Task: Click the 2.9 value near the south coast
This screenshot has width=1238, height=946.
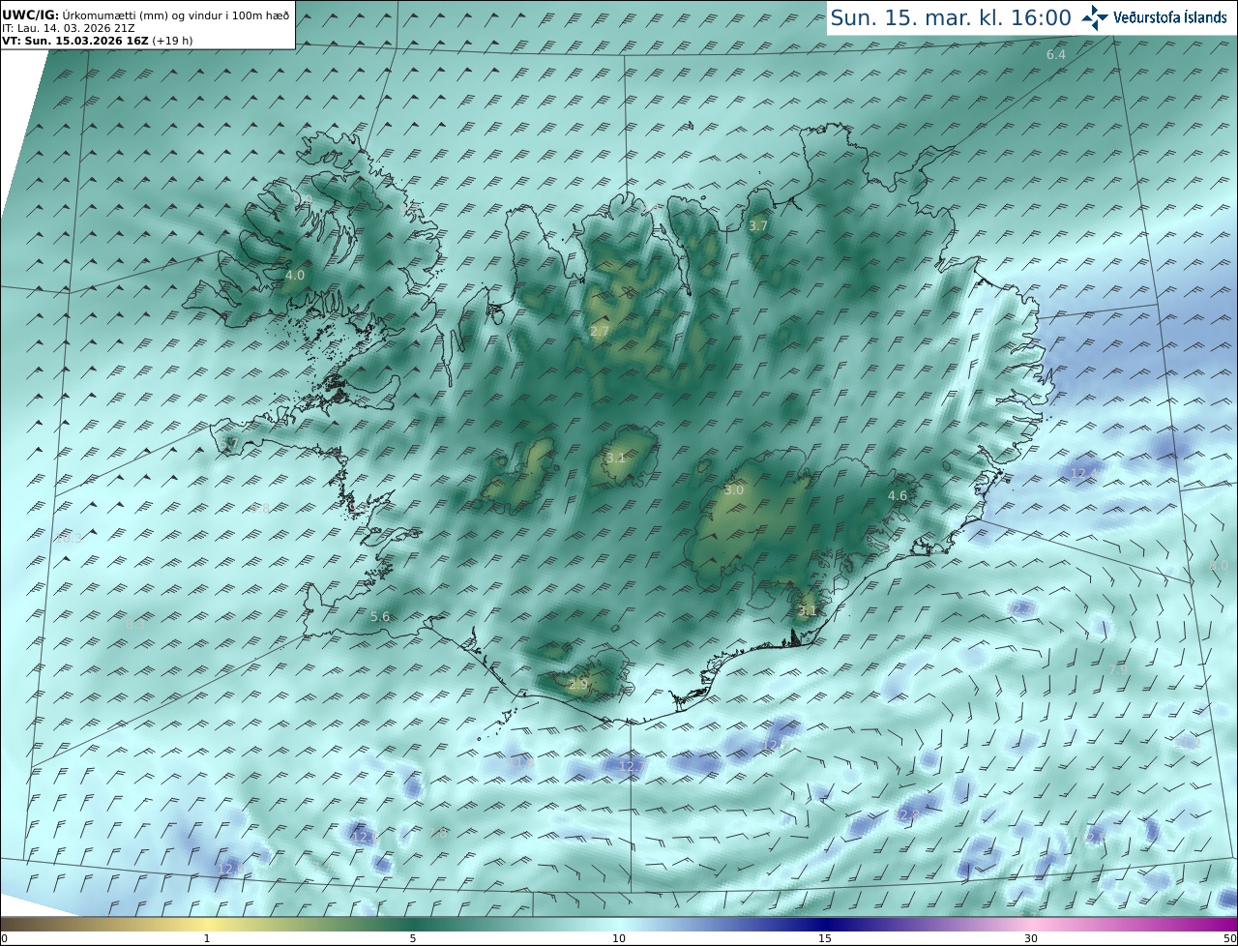Action: tap(578, 683)
